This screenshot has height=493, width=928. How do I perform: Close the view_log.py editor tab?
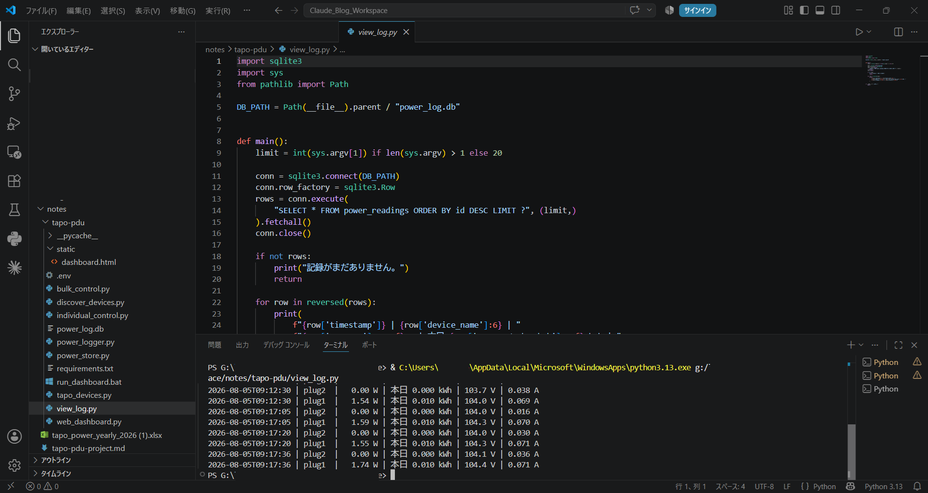click(406, 32)
